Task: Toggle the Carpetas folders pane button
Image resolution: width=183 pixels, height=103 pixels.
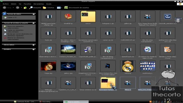Action: tap(48, 8)
